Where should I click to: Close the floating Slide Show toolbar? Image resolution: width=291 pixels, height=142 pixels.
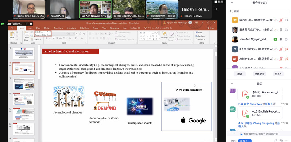(50, 32)
